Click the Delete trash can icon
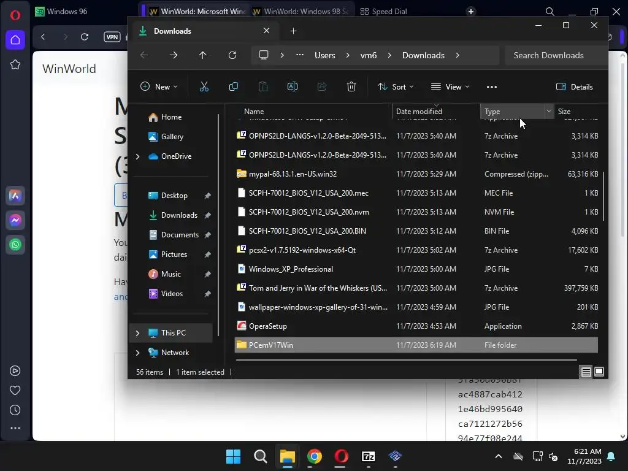The width and height of the screenshot is (628, 471). (x=351, y=86)
